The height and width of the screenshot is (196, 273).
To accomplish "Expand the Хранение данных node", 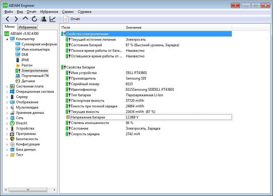I will (7, 113).
